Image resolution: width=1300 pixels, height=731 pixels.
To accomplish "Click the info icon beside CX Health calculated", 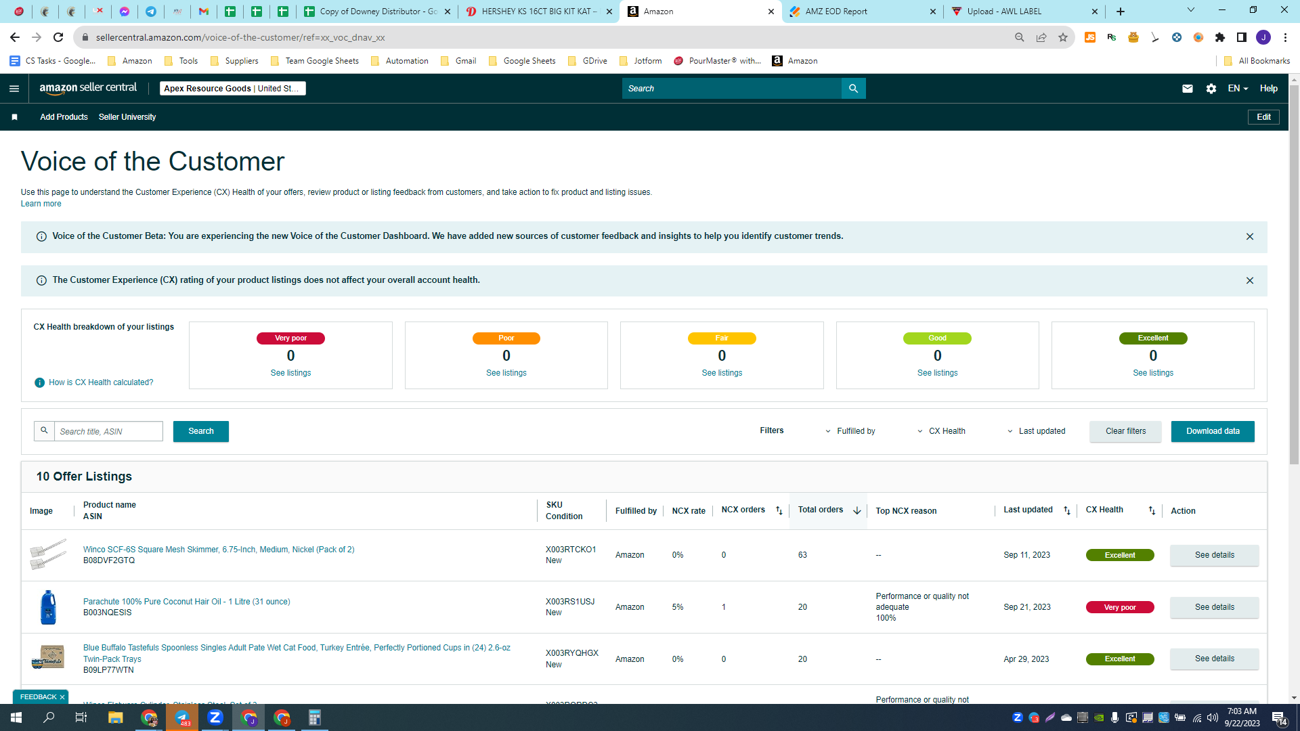I will coord(40,383).
